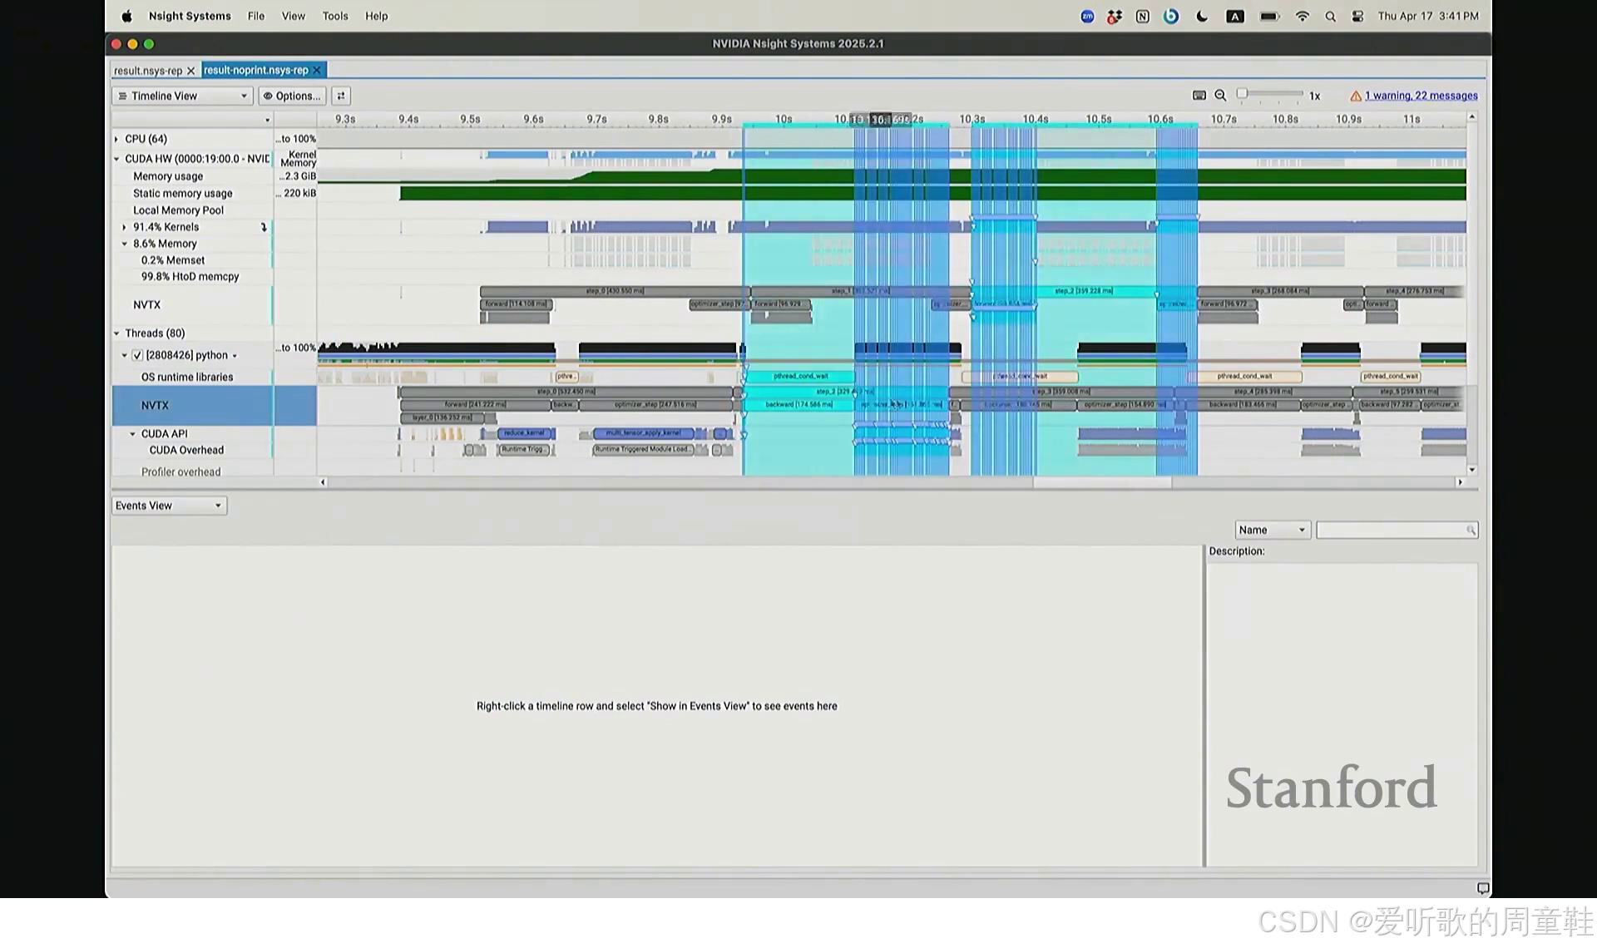
Task: Open macOS Spotlight search icon
Action: 1330,17
